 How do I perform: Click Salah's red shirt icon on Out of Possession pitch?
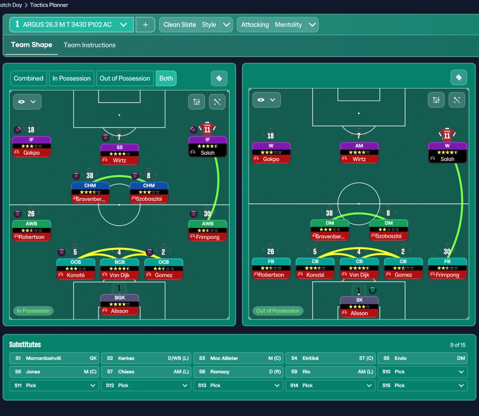click(447, 135)
